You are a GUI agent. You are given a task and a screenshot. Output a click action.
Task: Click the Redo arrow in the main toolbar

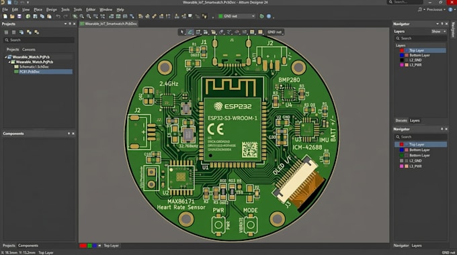click(65, 16)
